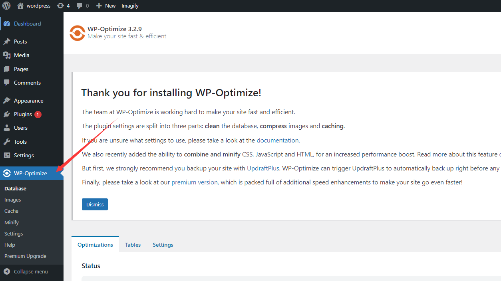Click the Tools wrench icon
The image size is (501, 281).
tap(7, 141)
